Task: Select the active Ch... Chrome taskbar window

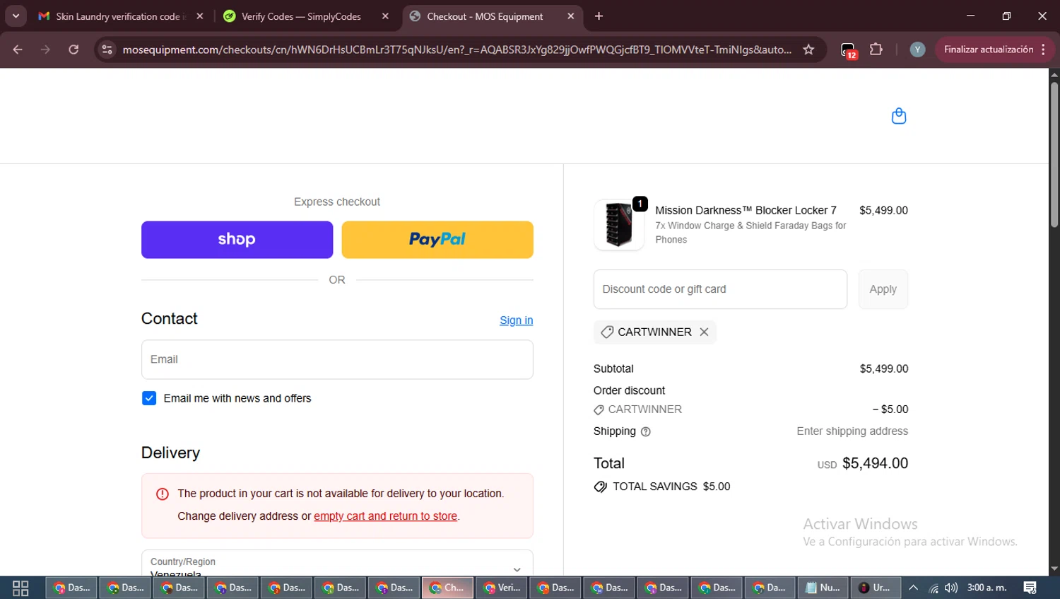Action: coord(448,588)
